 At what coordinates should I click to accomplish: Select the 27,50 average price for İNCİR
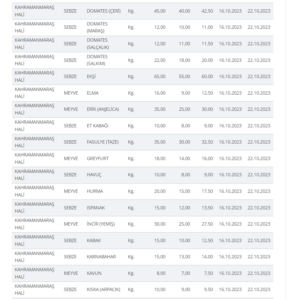pyautogui.click(x=207, y=224)
